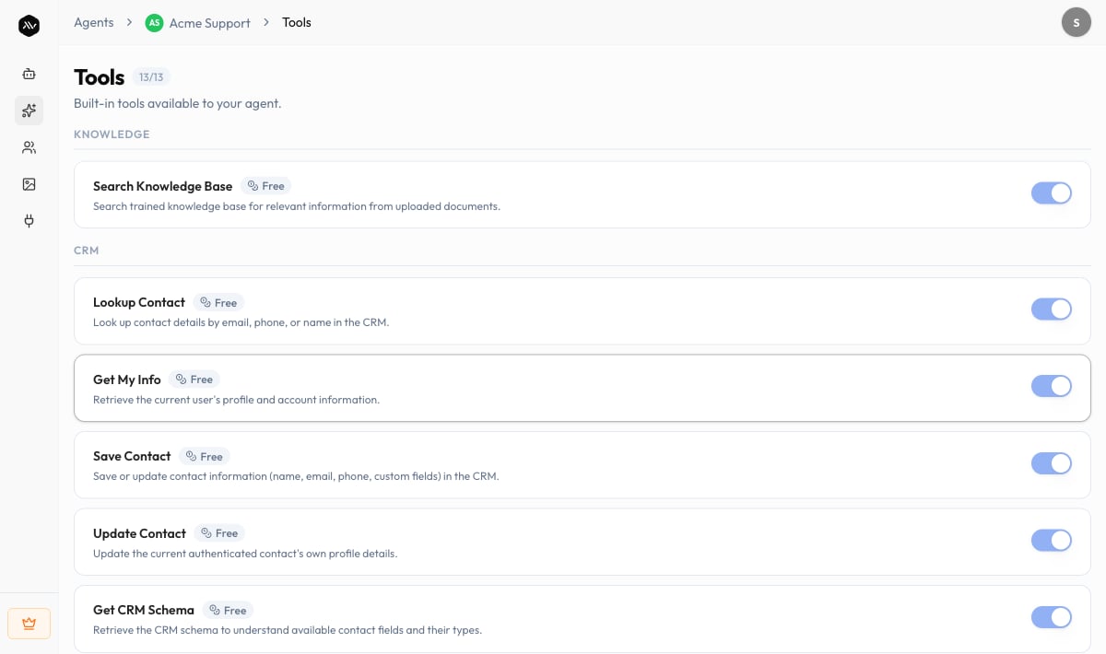Screen dimensions: 1106x654
Task: Open Acme Support breadcrumb
Action: (x=210, y=23)
